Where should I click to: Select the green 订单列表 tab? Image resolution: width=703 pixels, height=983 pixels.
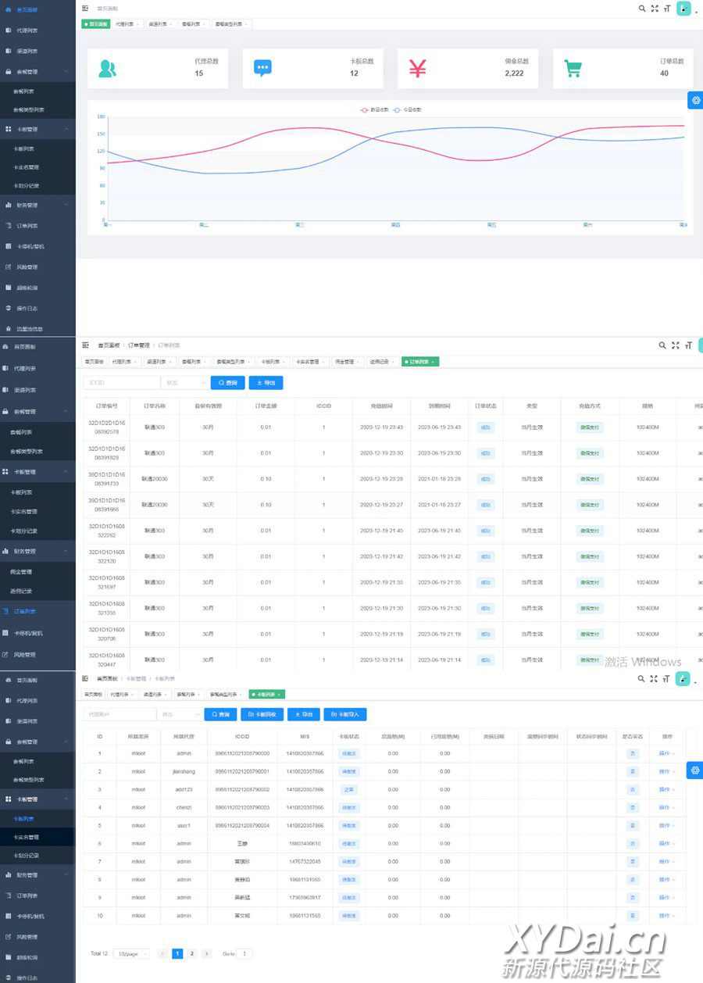click(420, 362)
